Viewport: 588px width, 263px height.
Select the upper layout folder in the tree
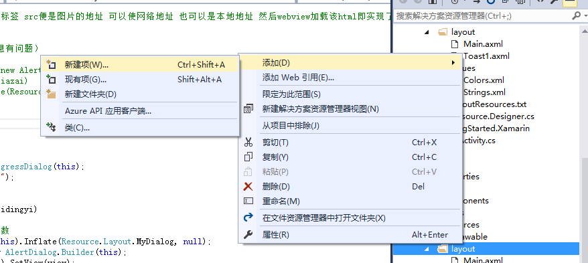(x=463, y=32)
